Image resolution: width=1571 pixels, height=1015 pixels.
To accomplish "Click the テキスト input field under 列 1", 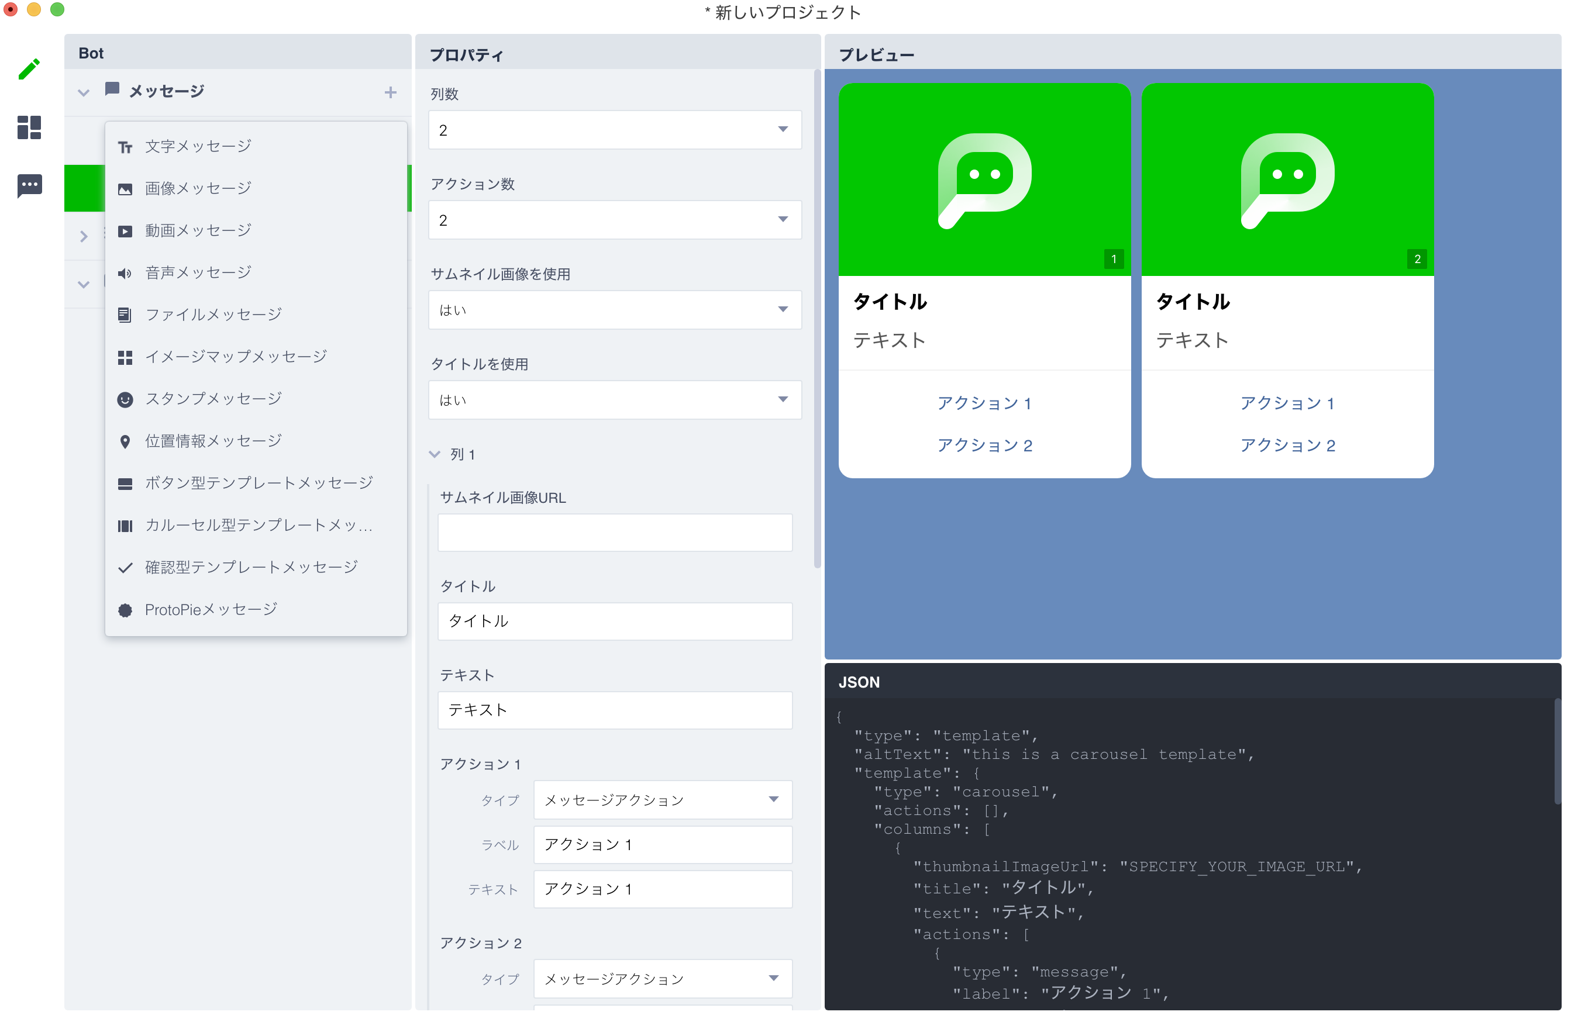I will point(615,710).
